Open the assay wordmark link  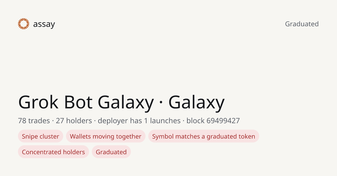tap(44, 24)
